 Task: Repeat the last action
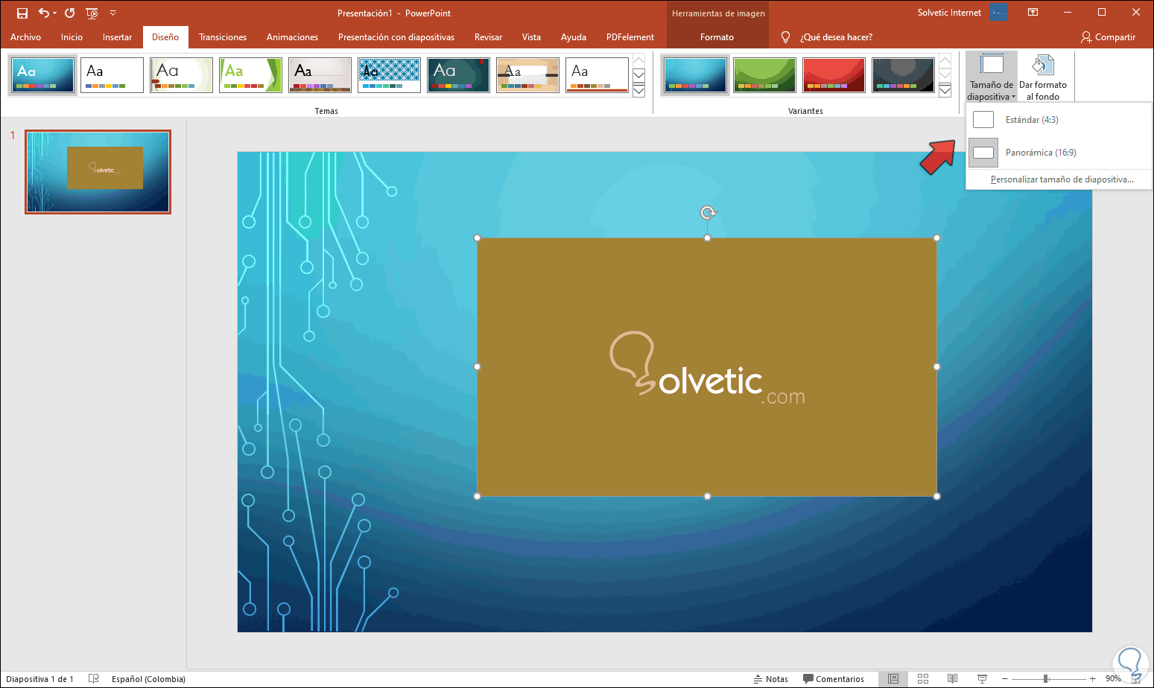coord(69,13)
